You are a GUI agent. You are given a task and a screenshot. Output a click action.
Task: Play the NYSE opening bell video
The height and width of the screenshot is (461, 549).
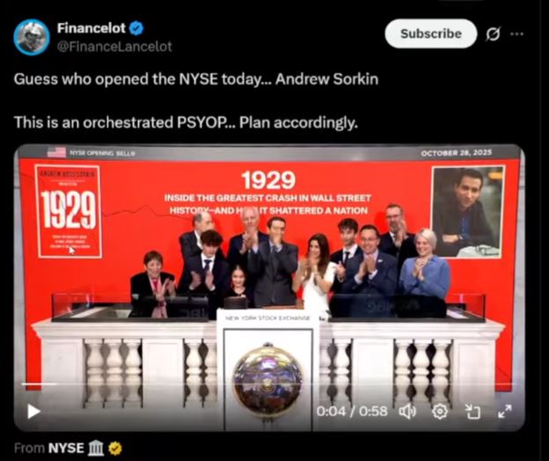click(x=33, y=412)
